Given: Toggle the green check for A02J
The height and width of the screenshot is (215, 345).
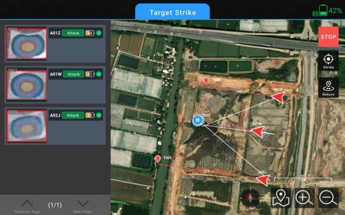Looking at the screenshot, I should point(99,116).
